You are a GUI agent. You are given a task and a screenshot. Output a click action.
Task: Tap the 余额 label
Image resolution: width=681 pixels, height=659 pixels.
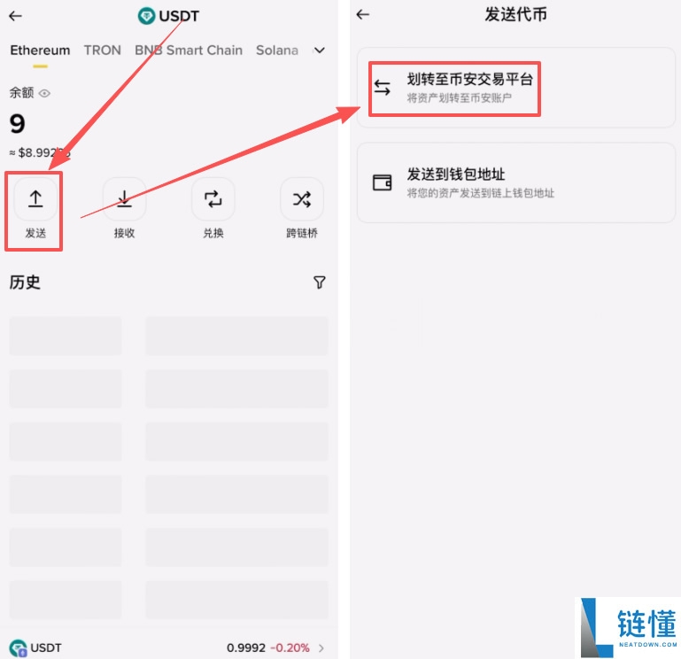(21, 92)
